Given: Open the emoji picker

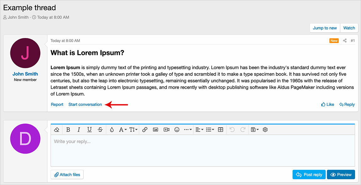Looking at the screenshot, I should [177, 129].
